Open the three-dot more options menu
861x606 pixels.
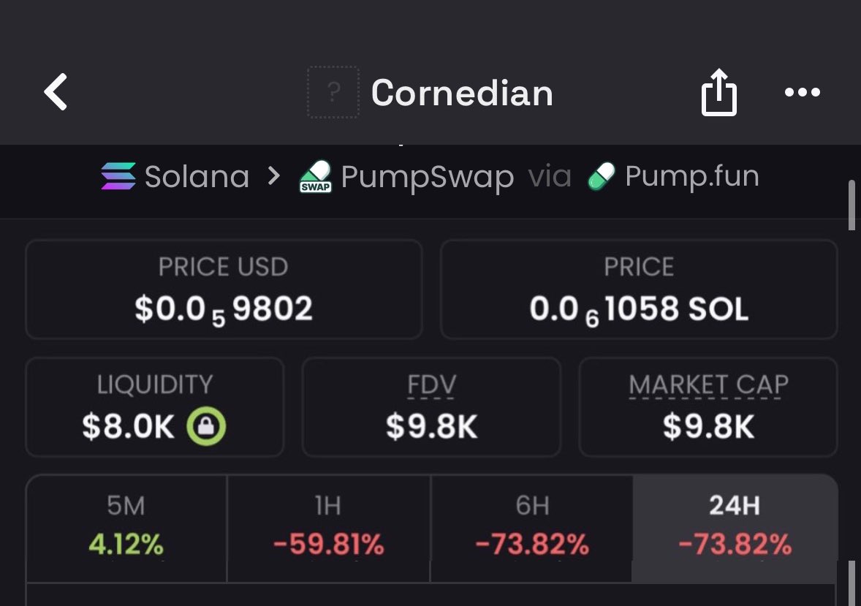802,93
